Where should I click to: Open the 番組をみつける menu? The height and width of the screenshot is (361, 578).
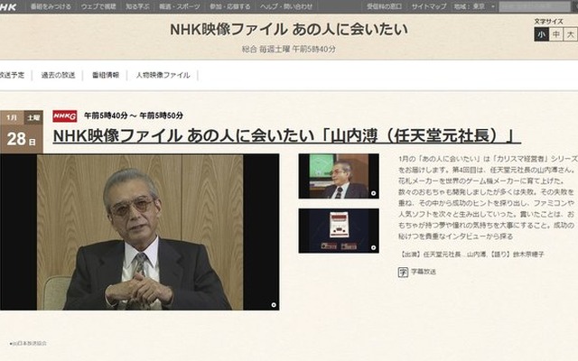pos(51,6)
